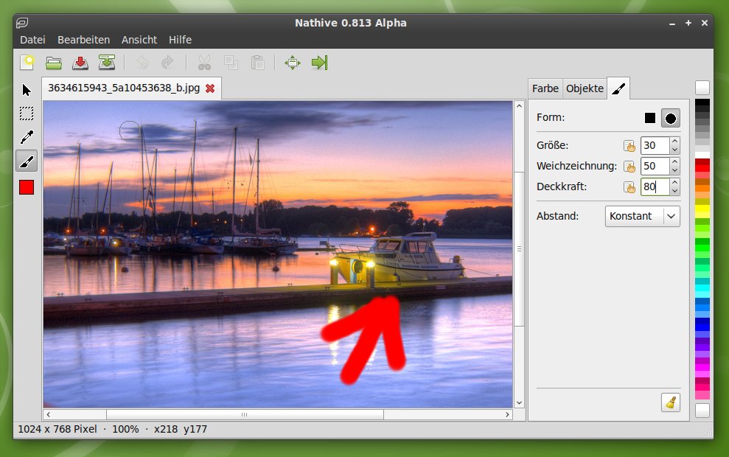
Task: Click the horizontal scrollbar right arrow
Action: 507,414
